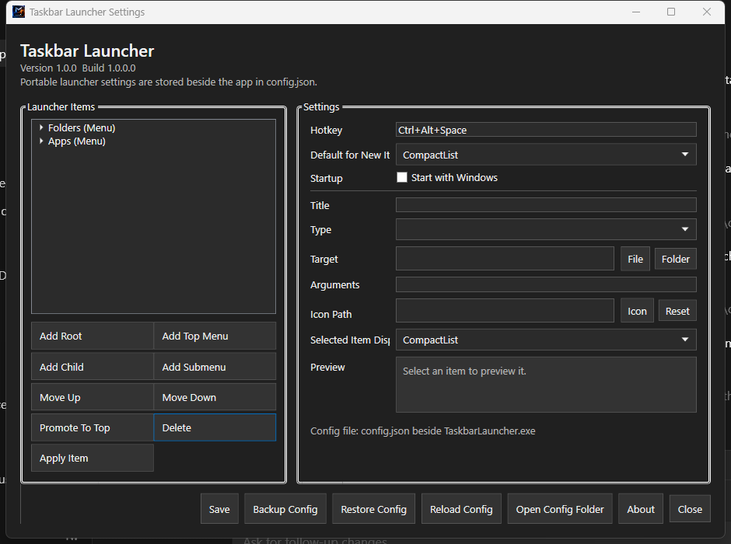
Task: Open the Default for New Items dropdown
Action: coord(546,155)
